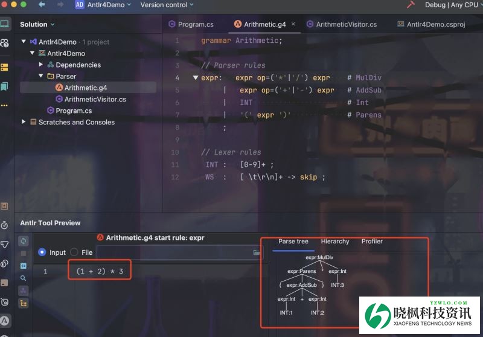Open the collaboration icon below Explorer
Screen dimensions: 483x337
(4, 43)
